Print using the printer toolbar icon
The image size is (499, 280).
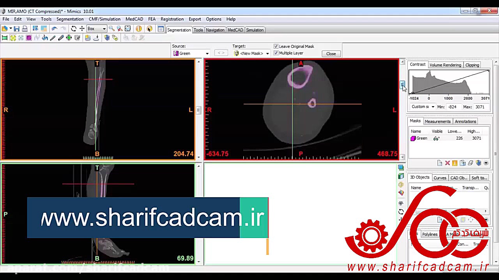pos(25,29)
